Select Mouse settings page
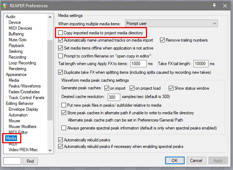Viewport: 233px width, 170px height. pyautogui.click(x=14, y=121)
